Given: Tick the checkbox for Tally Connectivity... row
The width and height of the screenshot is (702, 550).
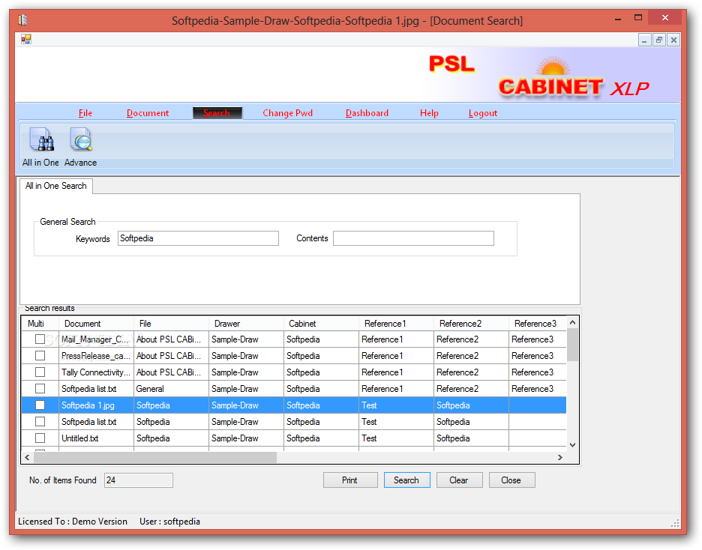Looking at the screenshot, I should 40,372.
